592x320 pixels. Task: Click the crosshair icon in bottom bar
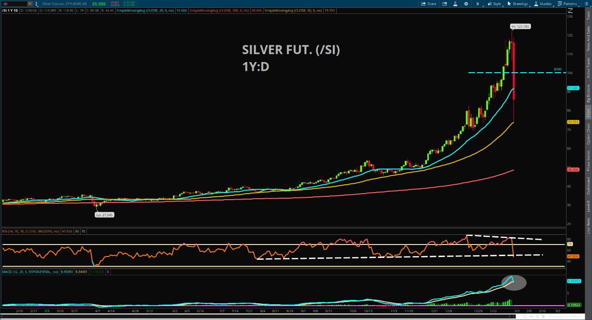point(538,317)
